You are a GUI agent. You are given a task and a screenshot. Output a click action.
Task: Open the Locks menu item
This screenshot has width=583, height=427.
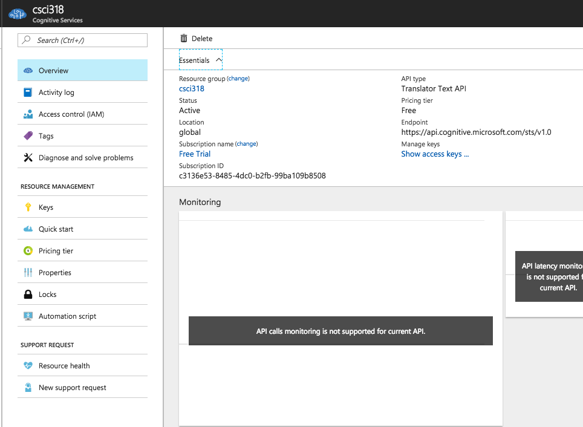coord(82,294)
